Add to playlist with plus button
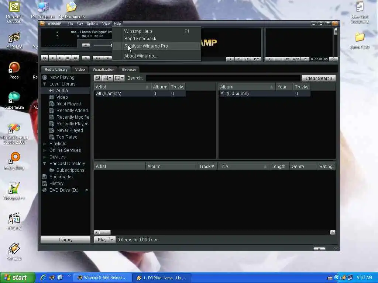Viewport: 378px width, 283px height. [x=269, y=59]
